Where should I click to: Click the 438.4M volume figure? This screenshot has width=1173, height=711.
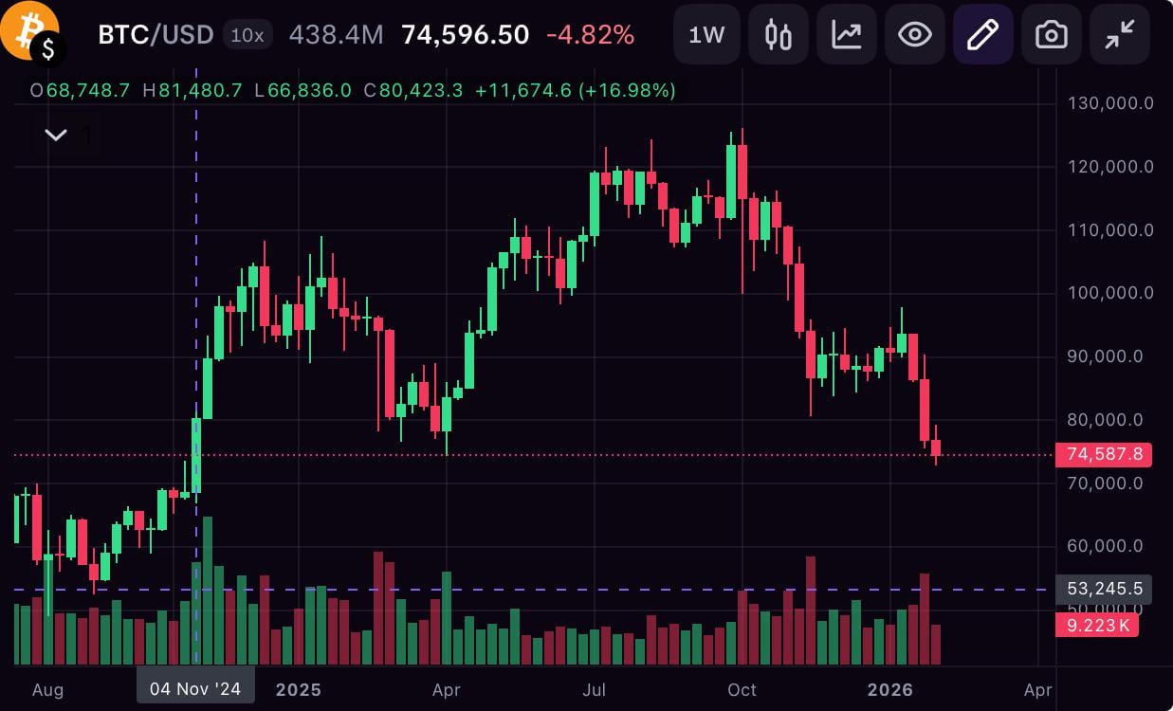(x=336, y=35)
